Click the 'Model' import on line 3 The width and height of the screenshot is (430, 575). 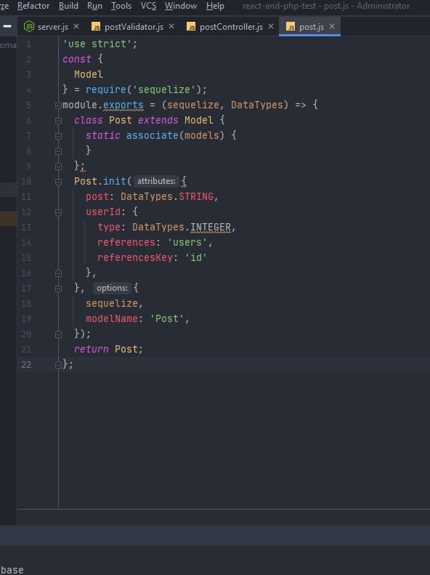[89, 74]
